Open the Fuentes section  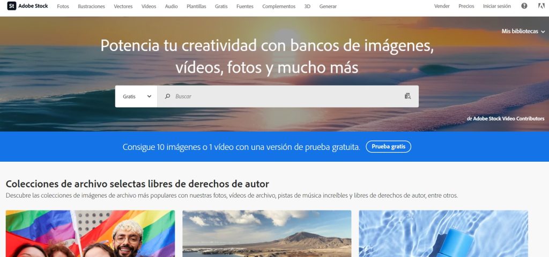pyautogui.click(x=244, y=6)
